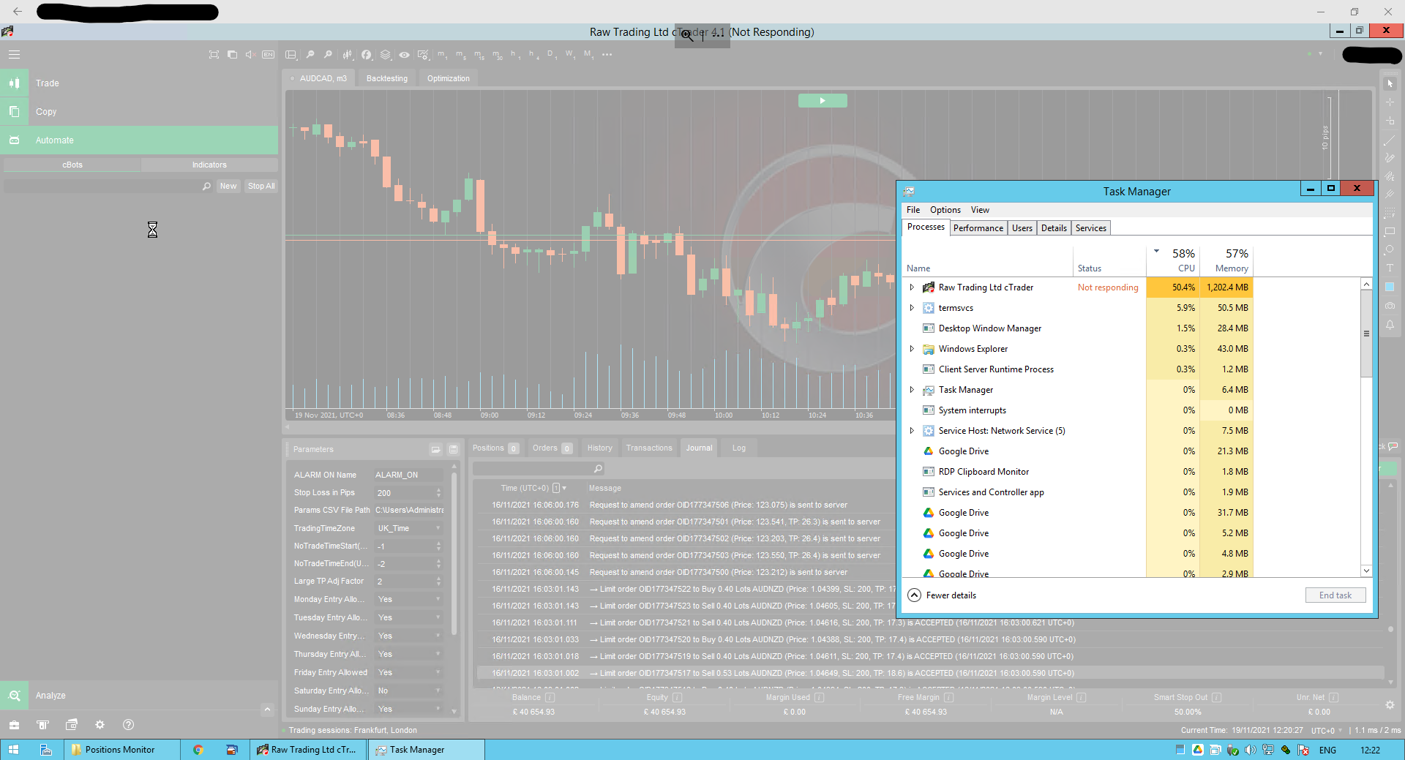Select the ellipse shape tool
1405x760 pixels.
[1390, 249]
